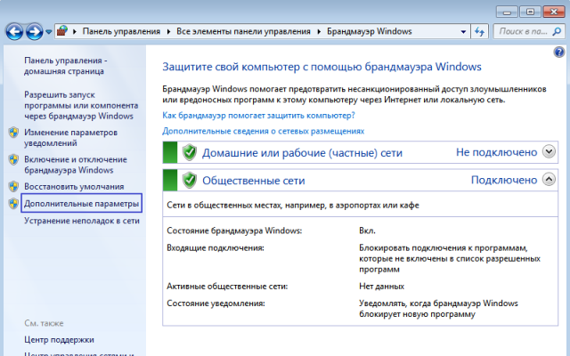Screen dimensions: 570x356
Task: Open the arrow before Панель управления in address bar
Action: pos(75,32)
